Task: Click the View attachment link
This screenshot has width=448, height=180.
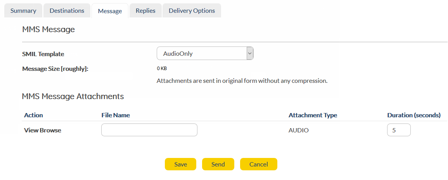Action: pos(31,130)
